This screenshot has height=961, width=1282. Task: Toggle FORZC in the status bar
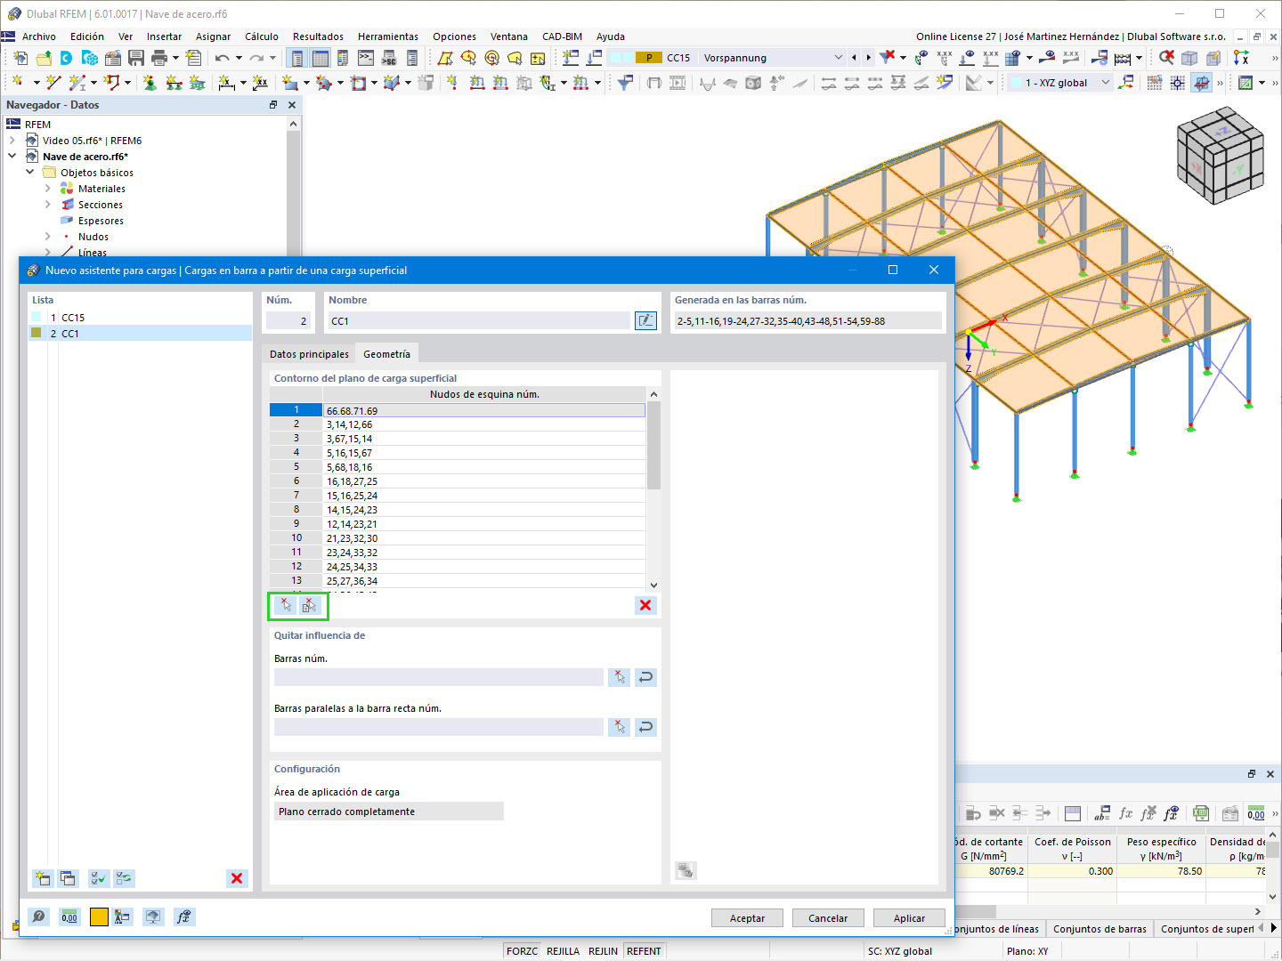click(523, 951)
